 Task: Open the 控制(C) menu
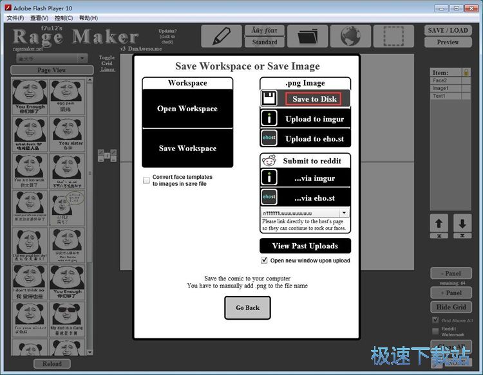coord(64,18)
